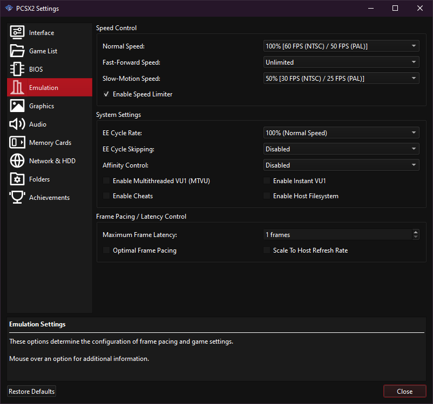Viewport: 433px width, 404px height.
Task: Check Enable Instant VU1
Action: 267,181
